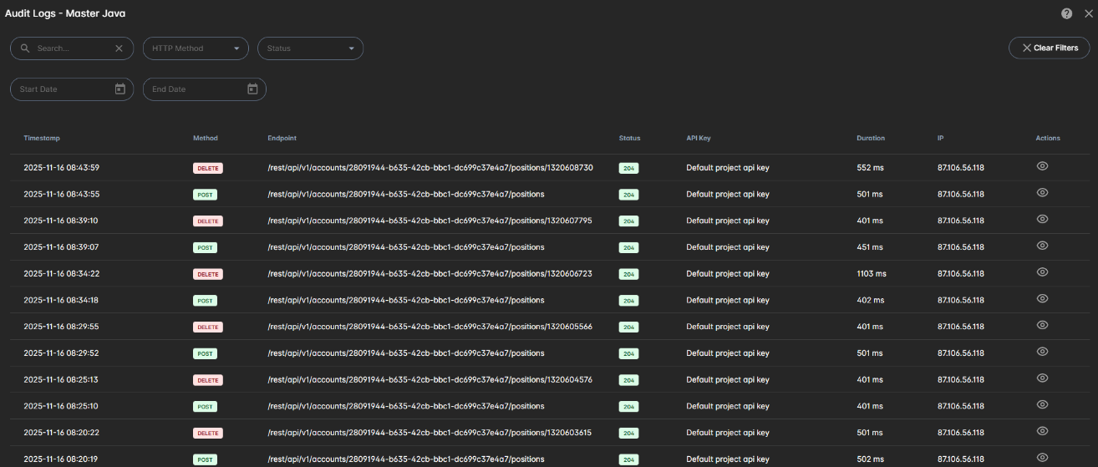Click DELETE badge in 08:29:55 row

click(x=208, y=327)
